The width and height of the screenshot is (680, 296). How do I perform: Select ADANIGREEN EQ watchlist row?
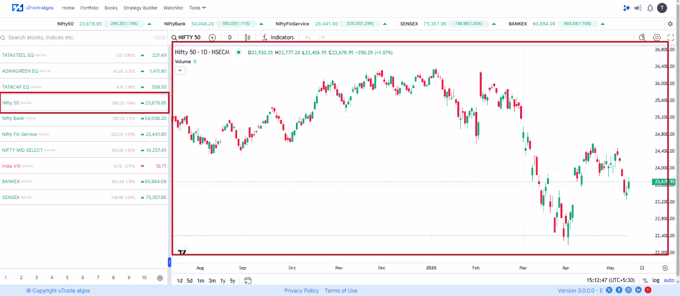[x=84, y=71]
